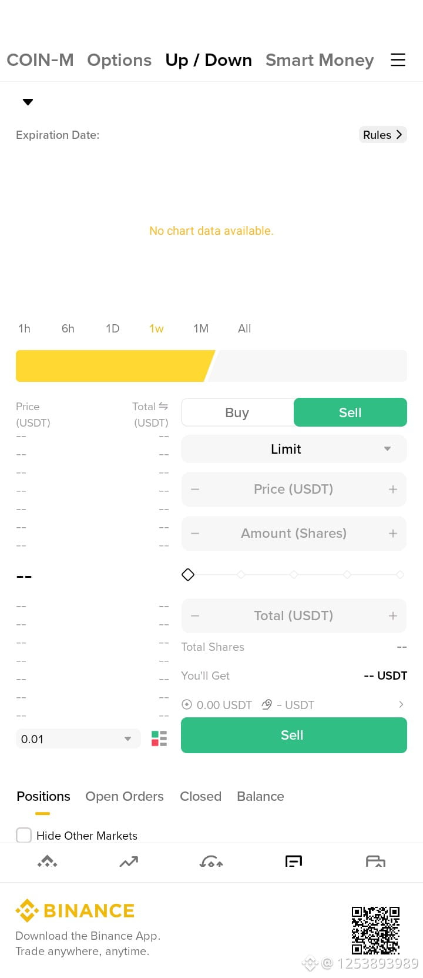This screenshot has width=423, height=978.
Task: Click the diamond handle on amount slider
Action: click(x=188, y=574)
